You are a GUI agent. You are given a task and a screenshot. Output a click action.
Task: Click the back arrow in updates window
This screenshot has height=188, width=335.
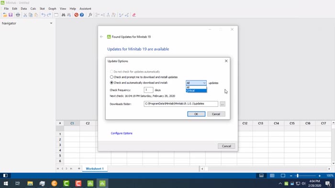click(101, 37)
